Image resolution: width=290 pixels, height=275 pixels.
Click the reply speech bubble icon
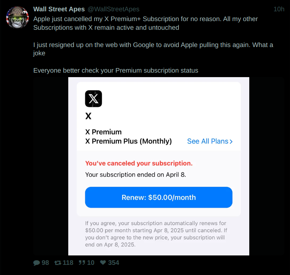[x=37, y=263]
